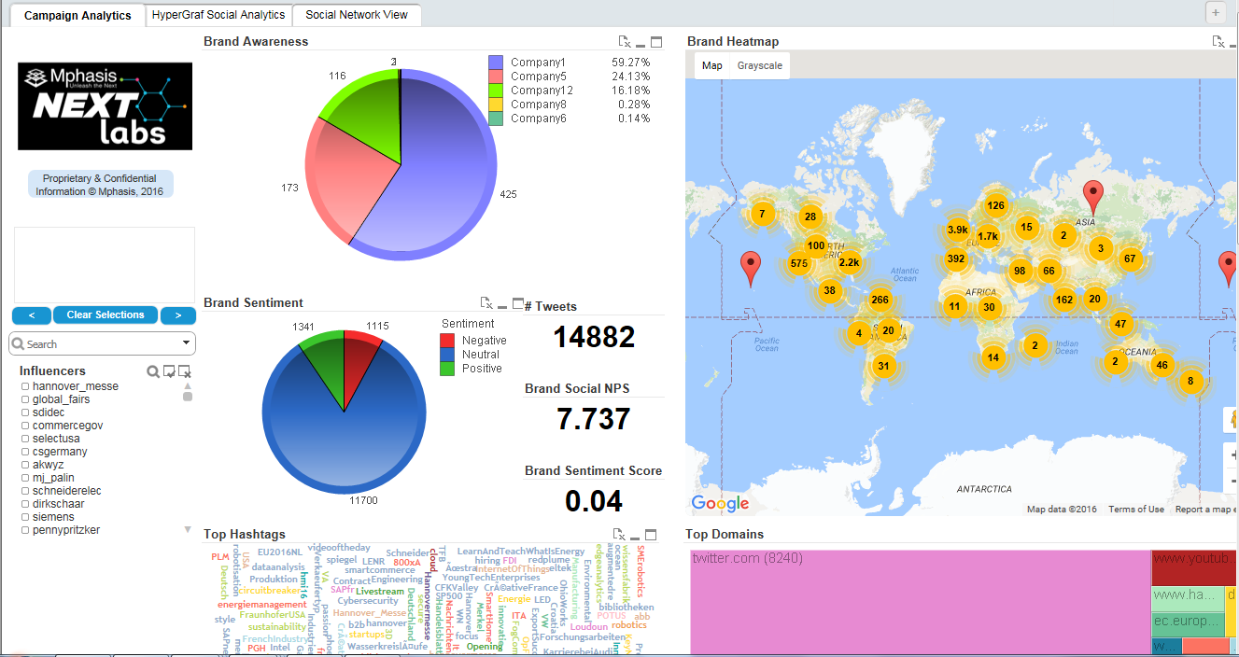Image resolution: width=1239 pixels, height=657 pixels.
Task: Click the red map pin in Asia
Action: click(x=1092, y=198)
